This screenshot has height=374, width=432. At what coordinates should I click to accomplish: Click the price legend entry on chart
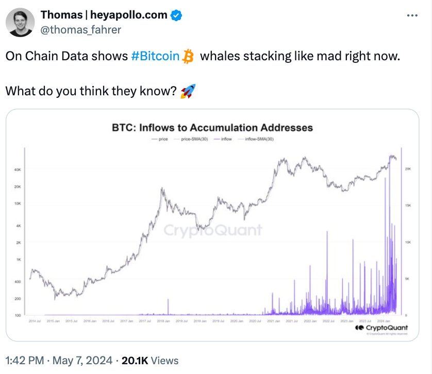tap(160, 139)
